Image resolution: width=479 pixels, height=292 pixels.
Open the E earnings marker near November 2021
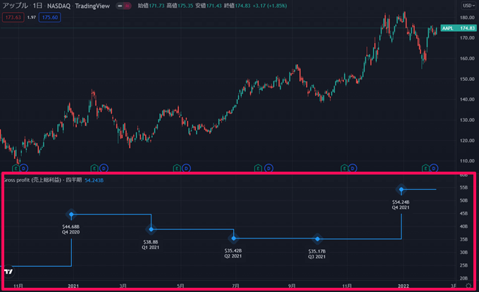(344, 168)
